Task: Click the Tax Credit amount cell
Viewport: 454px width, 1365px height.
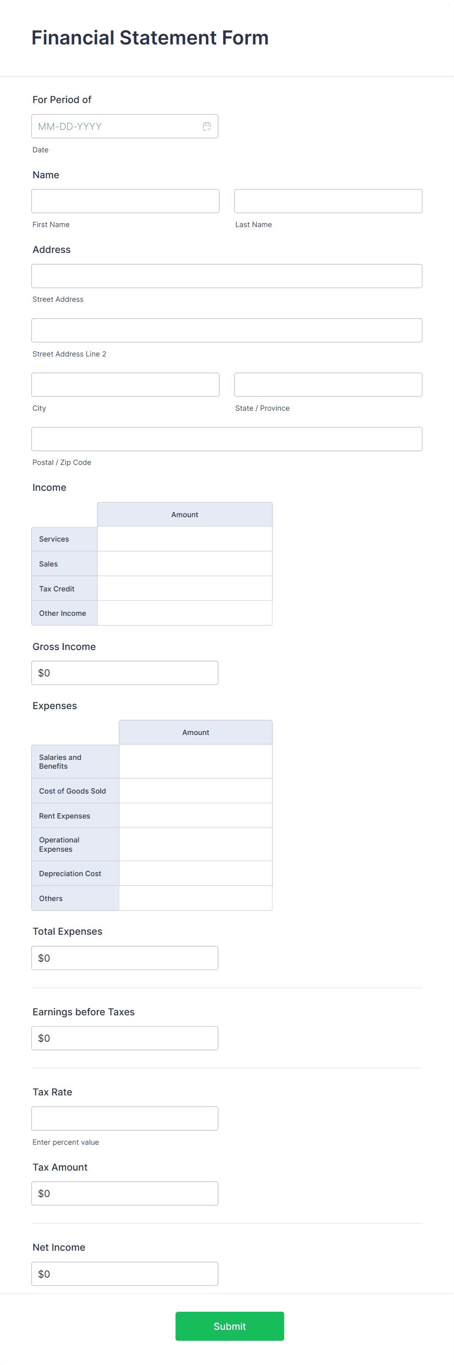Action: [185, 588]
